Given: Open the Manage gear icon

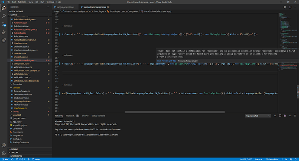Looking at the screenshot, I should coord(3,153).
